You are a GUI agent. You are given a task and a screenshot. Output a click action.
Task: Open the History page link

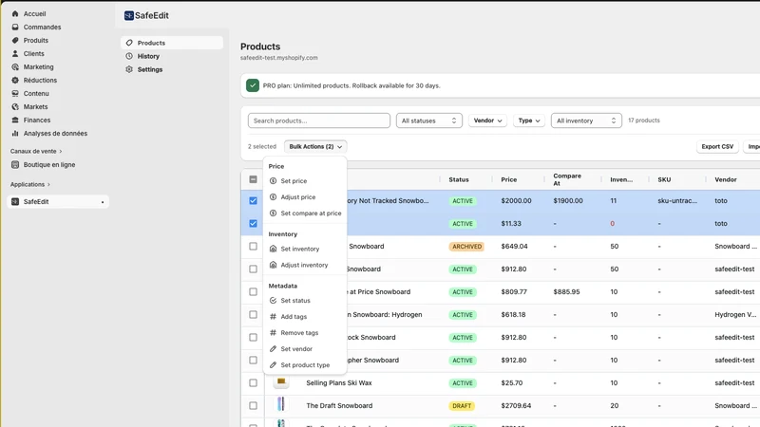click(172, 56)
